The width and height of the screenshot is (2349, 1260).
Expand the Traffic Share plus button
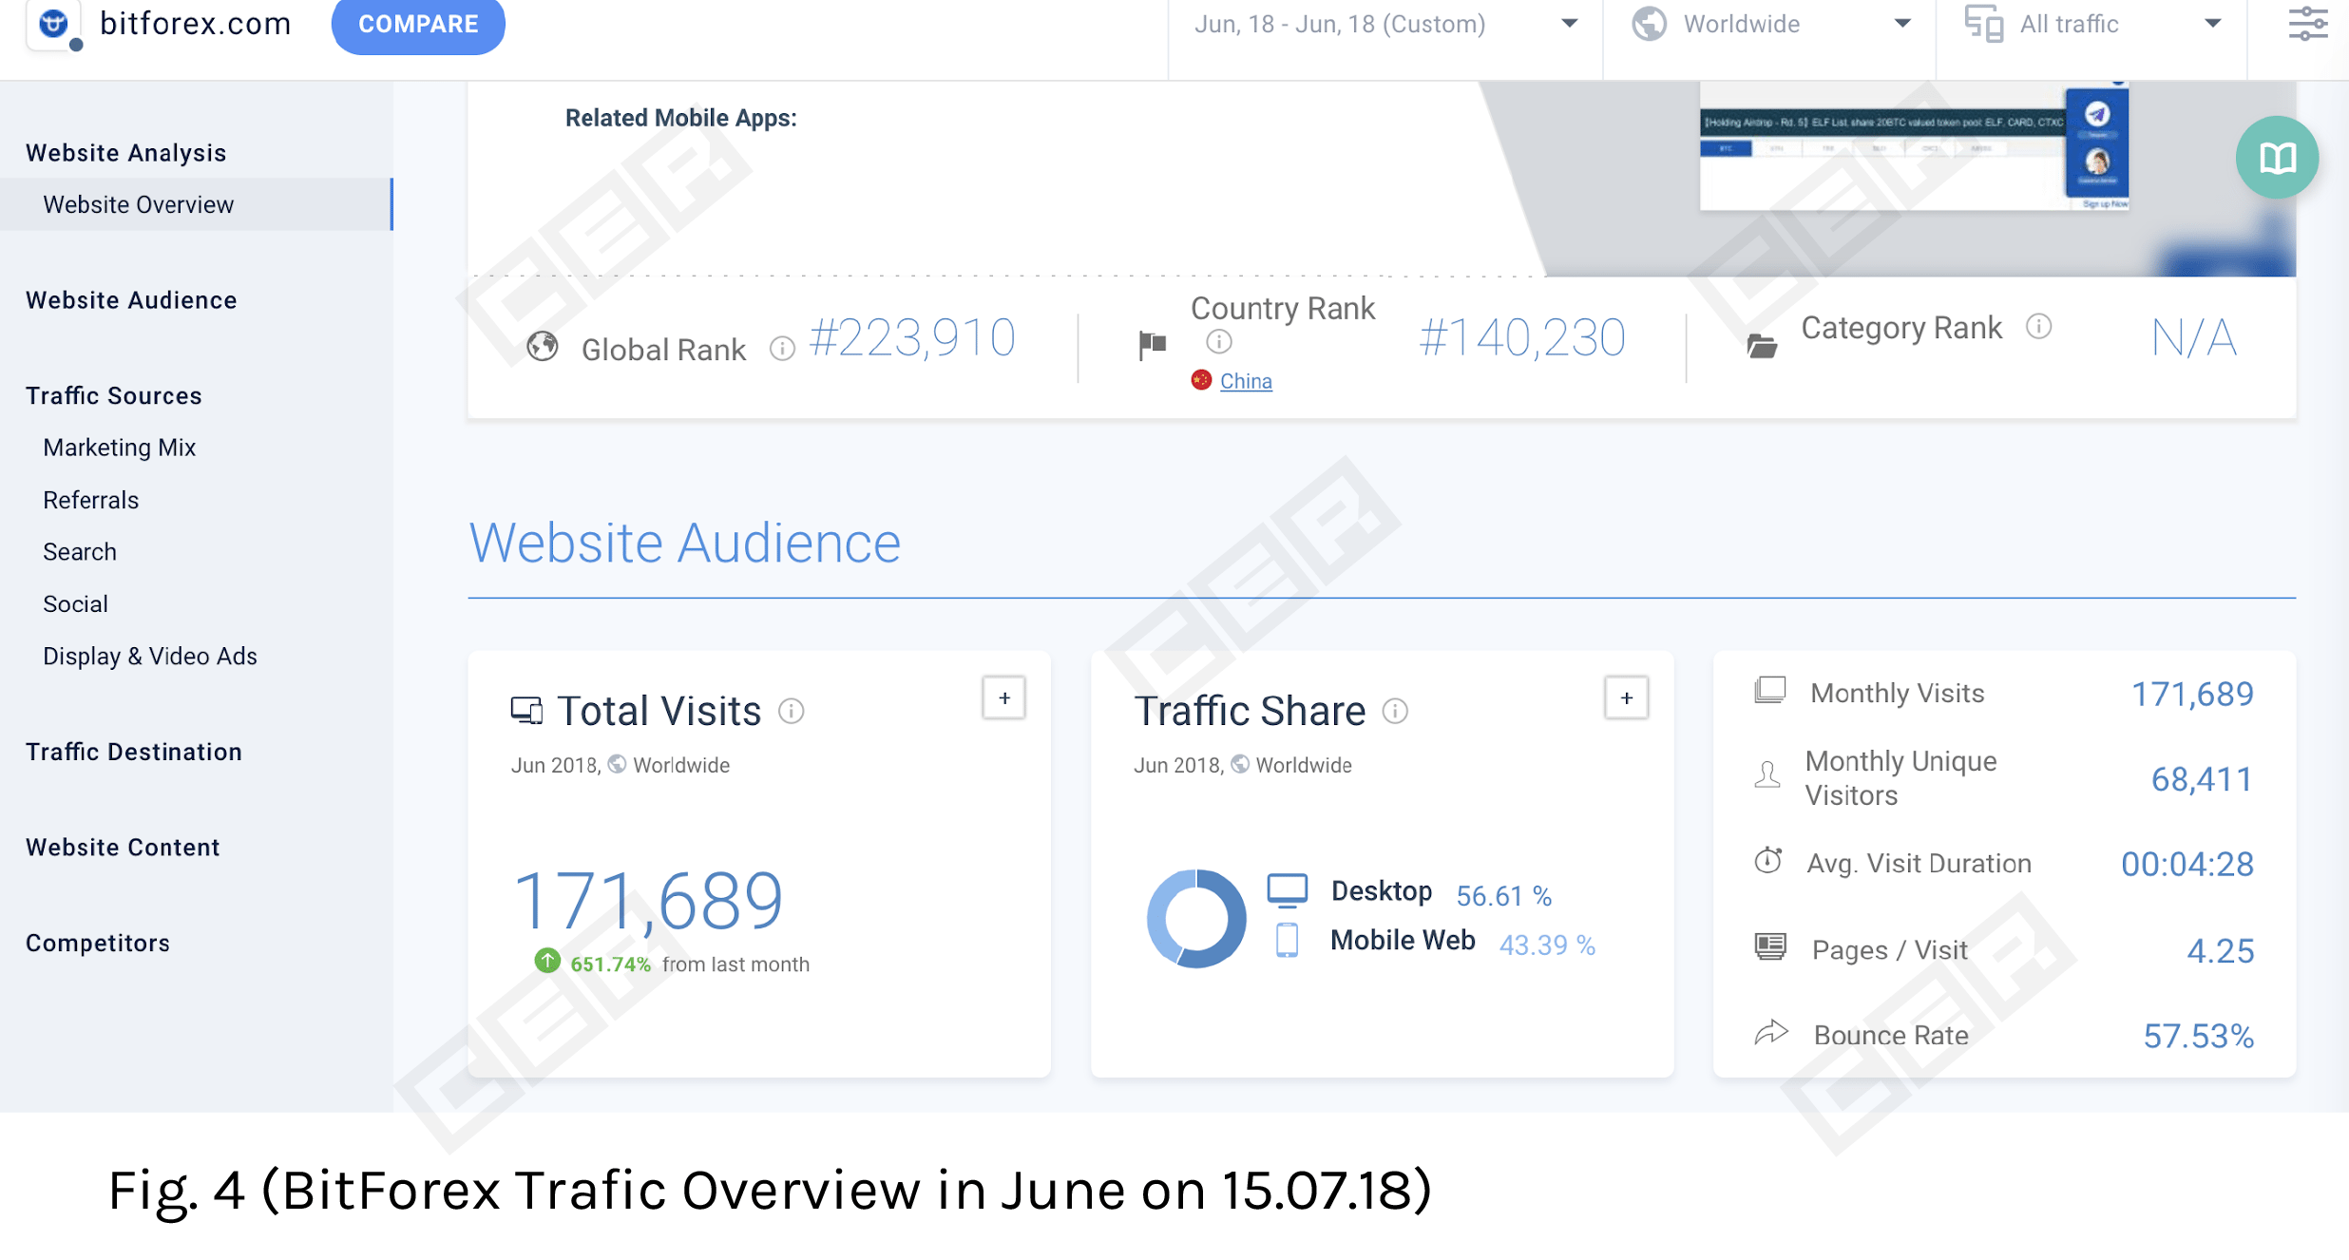pos(1626,697)
